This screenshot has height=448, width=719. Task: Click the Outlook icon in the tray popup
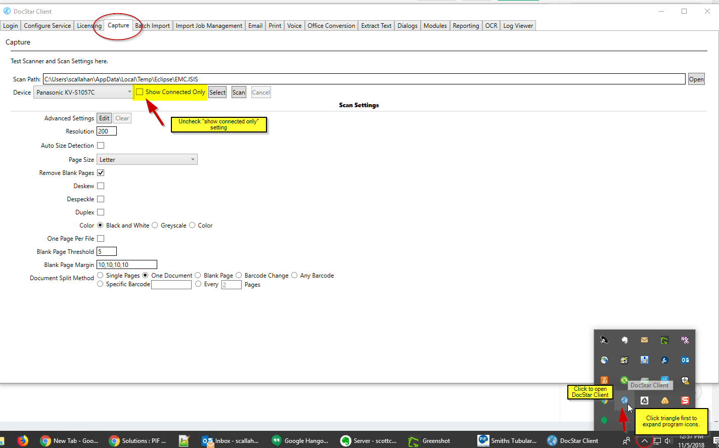pos(685,360)
